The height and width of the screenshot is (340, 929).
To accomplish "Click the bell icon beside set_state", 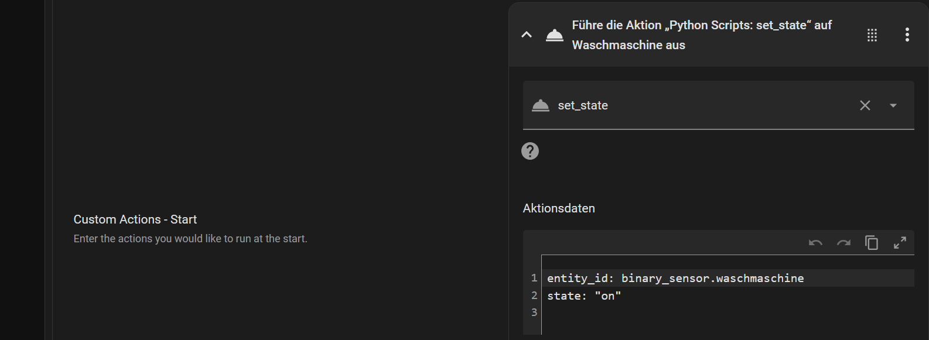I will click(540, 105).
